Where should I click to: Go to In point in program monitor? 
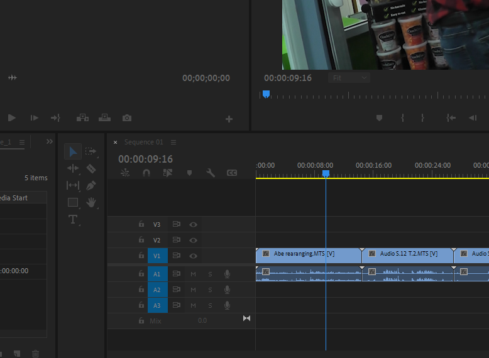pyautogui.click(x=451, y=118)
